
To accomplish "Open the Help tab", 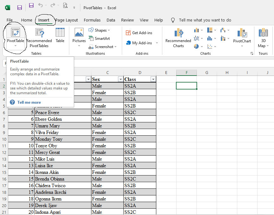I will click(x=159, y=20).
